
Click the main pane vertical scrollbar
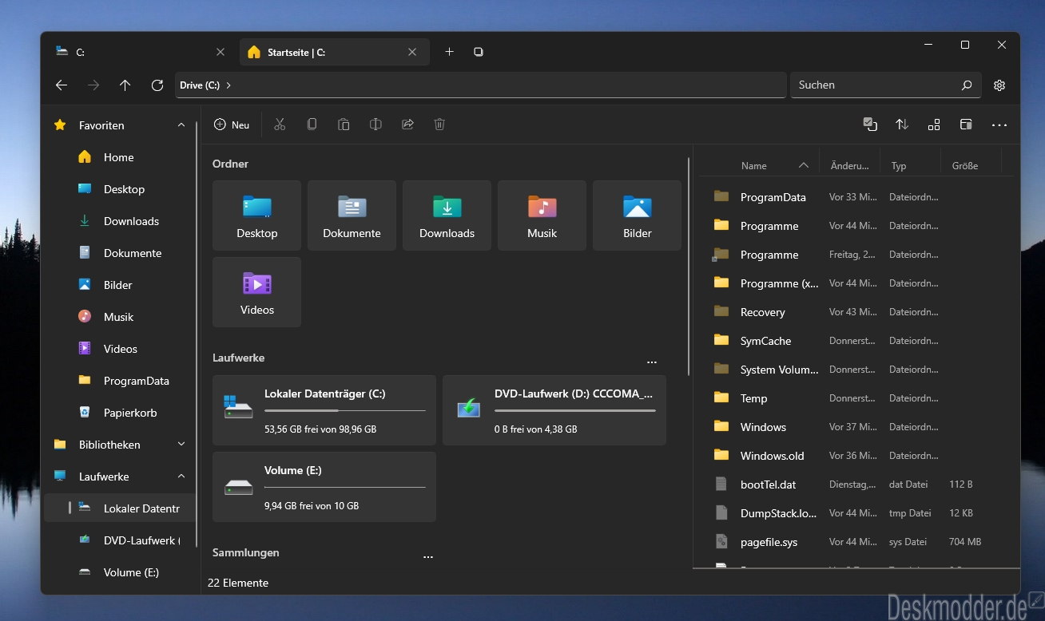click(689, 267)
